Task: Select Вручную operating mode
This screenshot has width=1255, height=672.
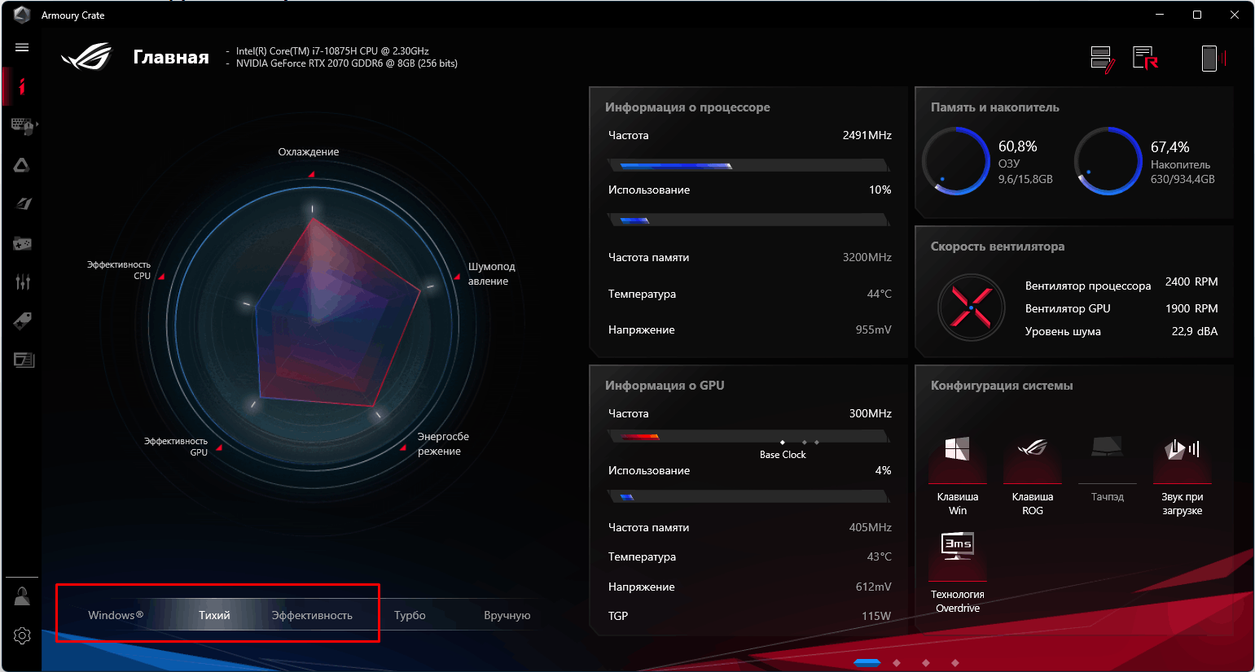Action: click(x=507, y=616)
